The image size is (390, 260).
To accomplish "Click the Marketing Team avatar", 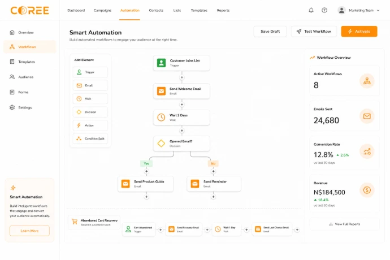I will [341, 10].
